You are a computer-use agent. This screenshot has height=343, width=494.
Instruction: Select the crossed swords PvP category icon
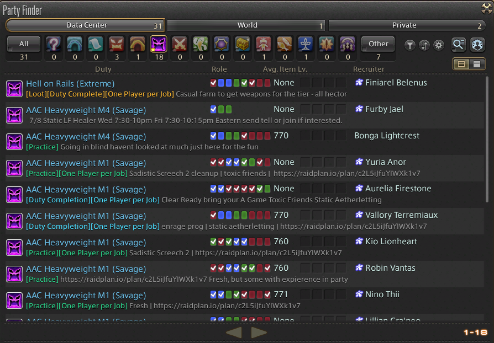pyautogui.click(x=180, y=44)
